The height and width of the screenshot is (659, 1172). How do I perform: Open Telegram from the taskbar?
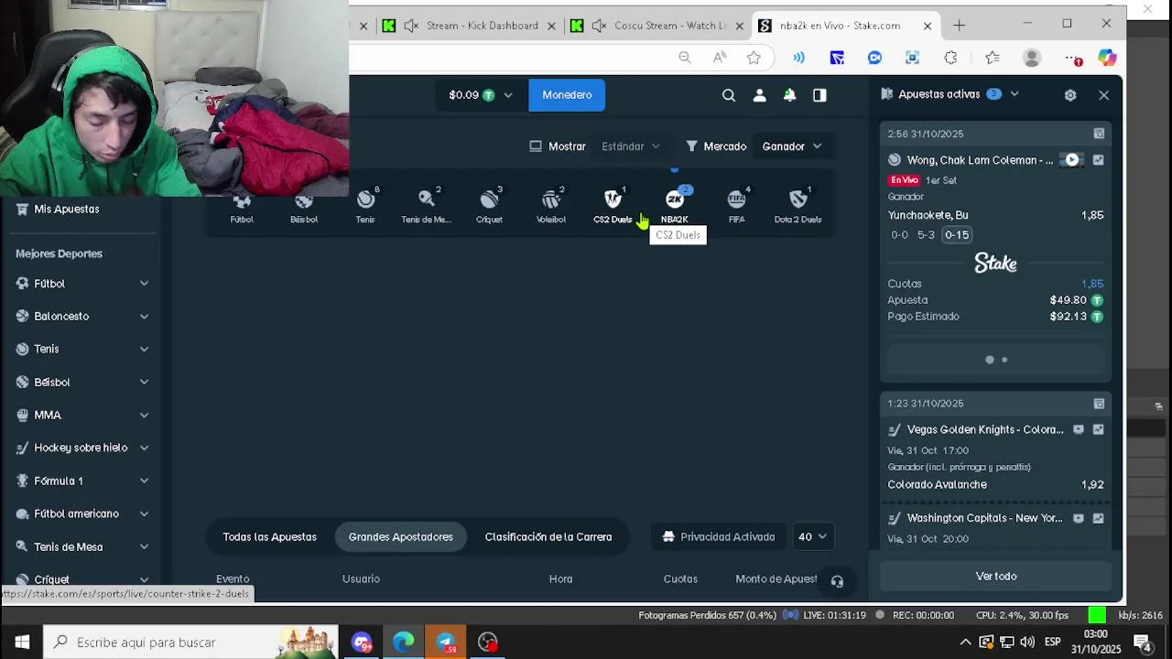pos(446,643)
